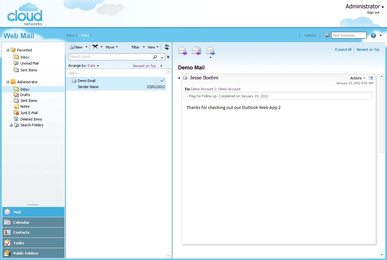Click the search magnifier icon
Viewport: 387px width, 260px height.
pyautogui.click(x=155, y=57)
